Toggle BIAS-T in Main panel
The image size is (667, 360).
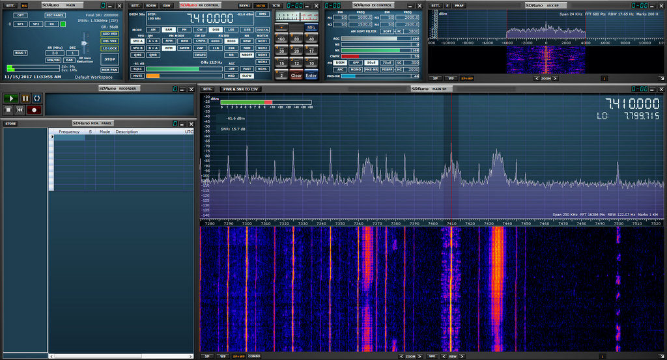20,53
